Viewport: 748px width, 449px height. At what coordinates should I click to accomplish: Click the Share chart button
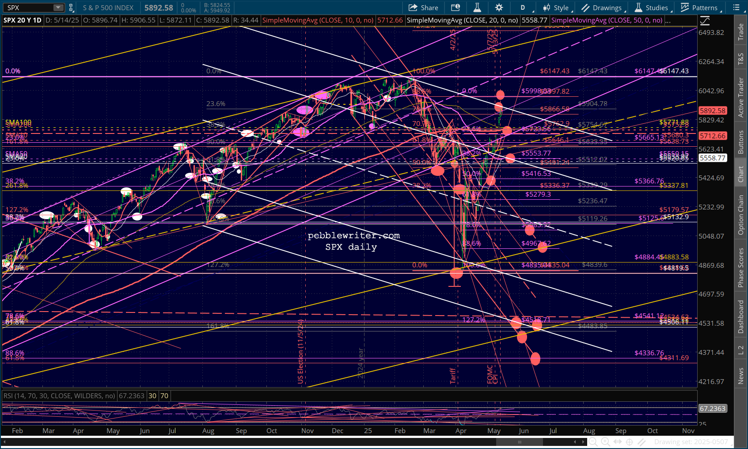click(x=423, y=8)
